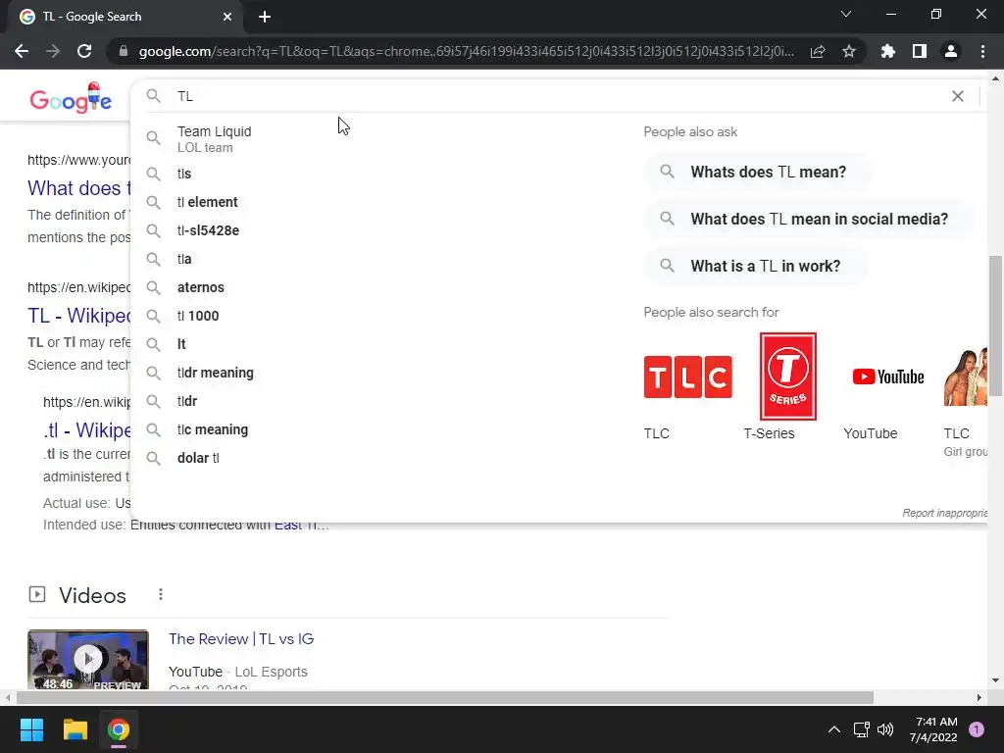The width and height of the screenshot is (1004, 753).
Task: Click the taskbar clock showing 7:41 AM
Action: (x=933, y=729)
